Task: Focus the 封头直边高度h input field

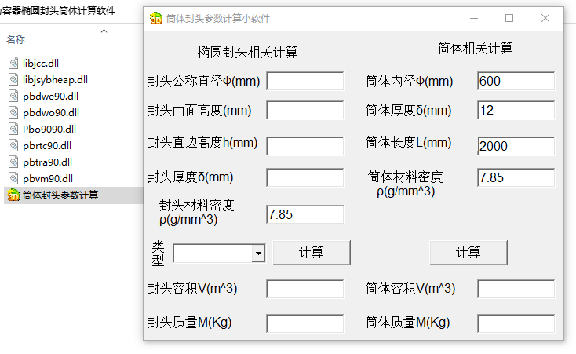Action: pyautogui.click(x=304, y=145)
